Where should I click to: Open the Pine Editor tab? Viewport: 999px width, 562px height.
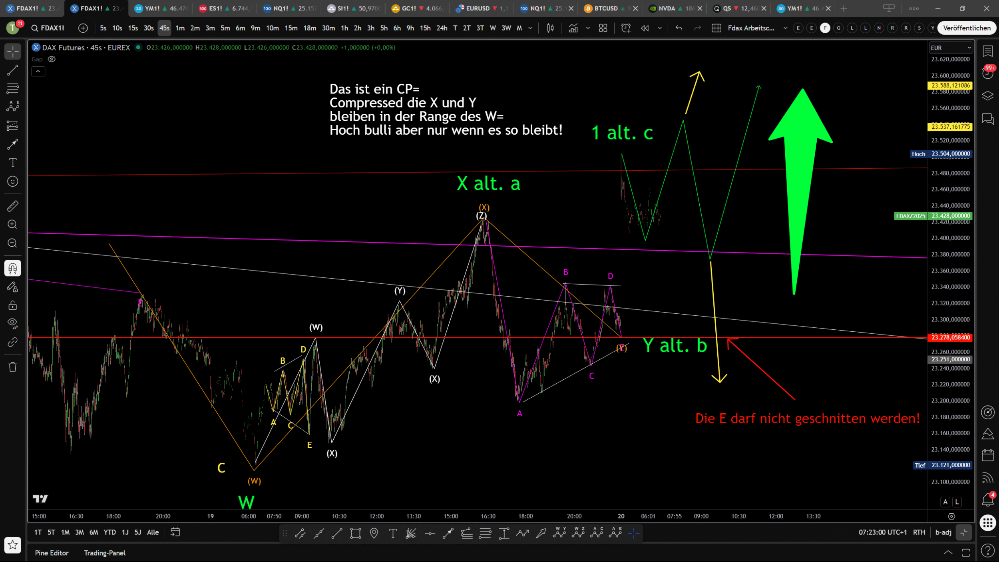(52, 553)
